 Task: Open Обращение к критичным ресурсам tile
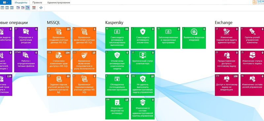pos(26,38)
